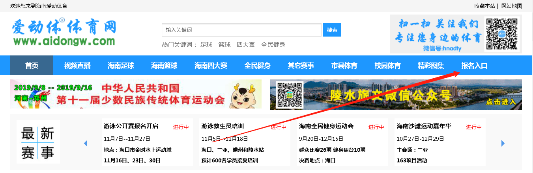Click the 搜索 search button
The height and width of the screenshot is (173, 533).
(332, 30)
